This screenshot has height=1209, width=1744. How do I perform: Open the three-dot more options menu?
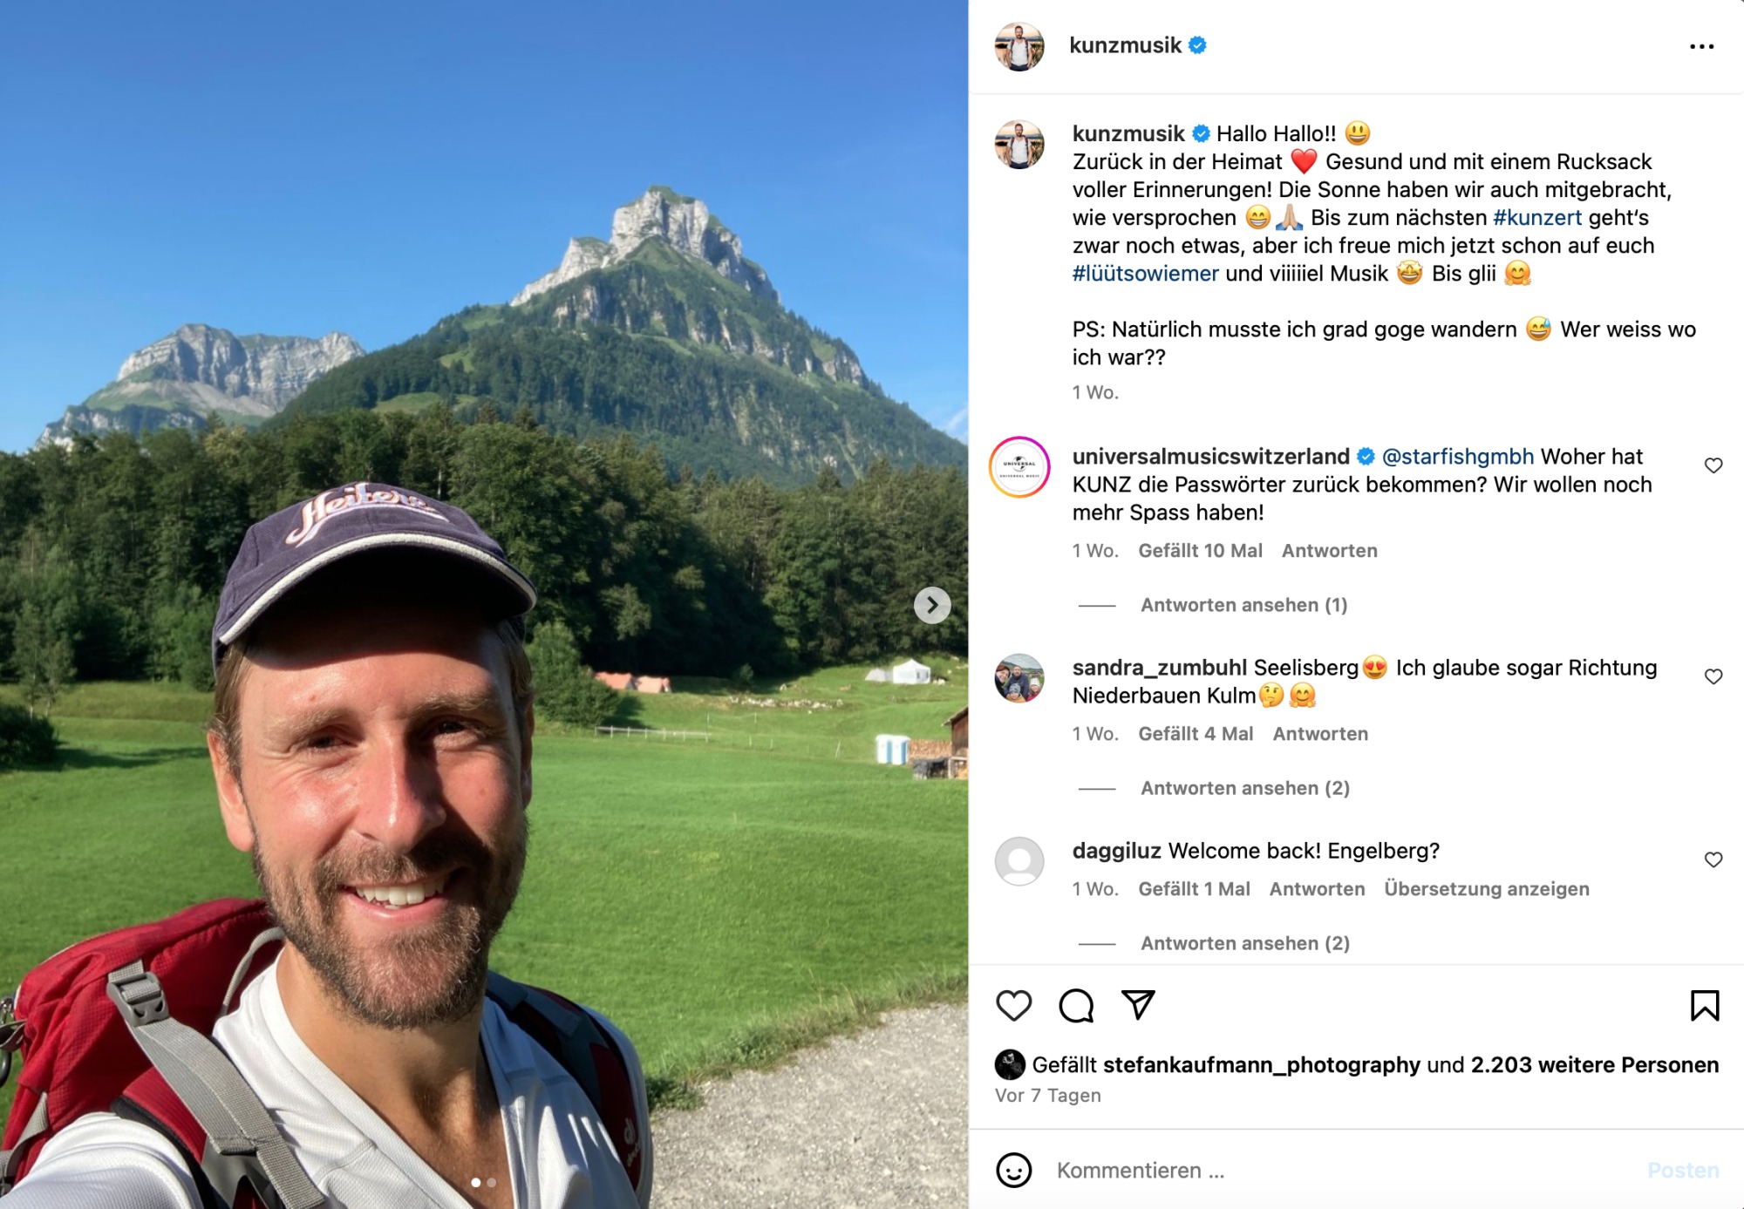tap(1701, 46)
